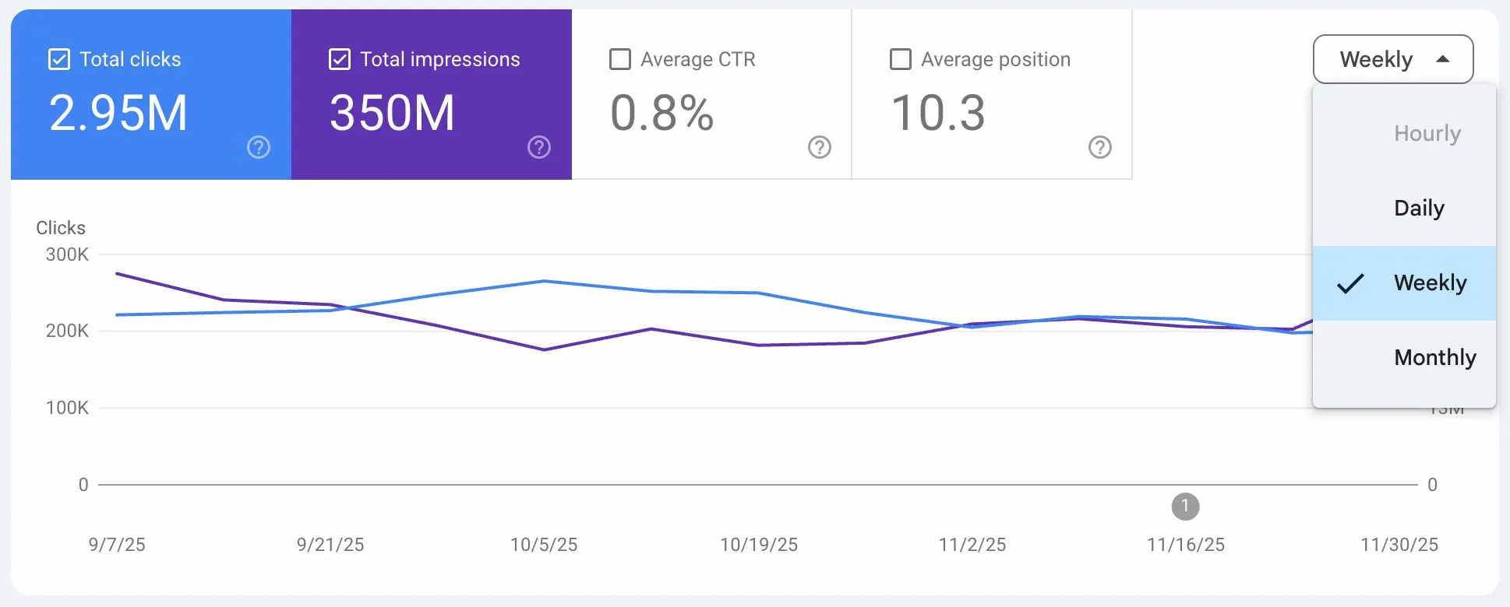
Task: Enable the Average CTR checkbox
Action: (x=620, y=58)
